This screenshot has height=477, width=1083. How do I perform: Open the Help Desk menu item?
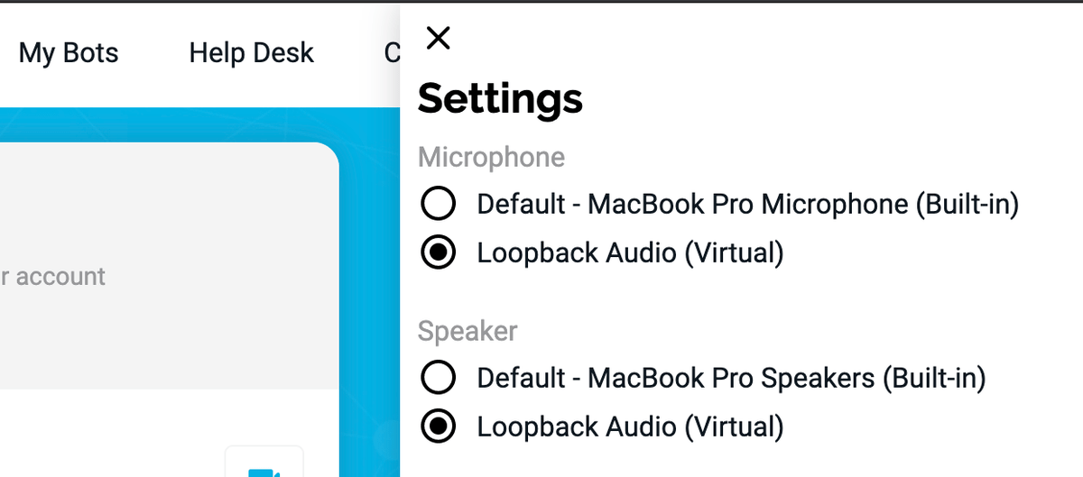251,53
